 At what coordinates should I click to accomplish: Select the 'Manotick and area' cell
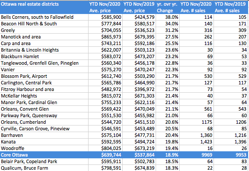pos(44,37)
